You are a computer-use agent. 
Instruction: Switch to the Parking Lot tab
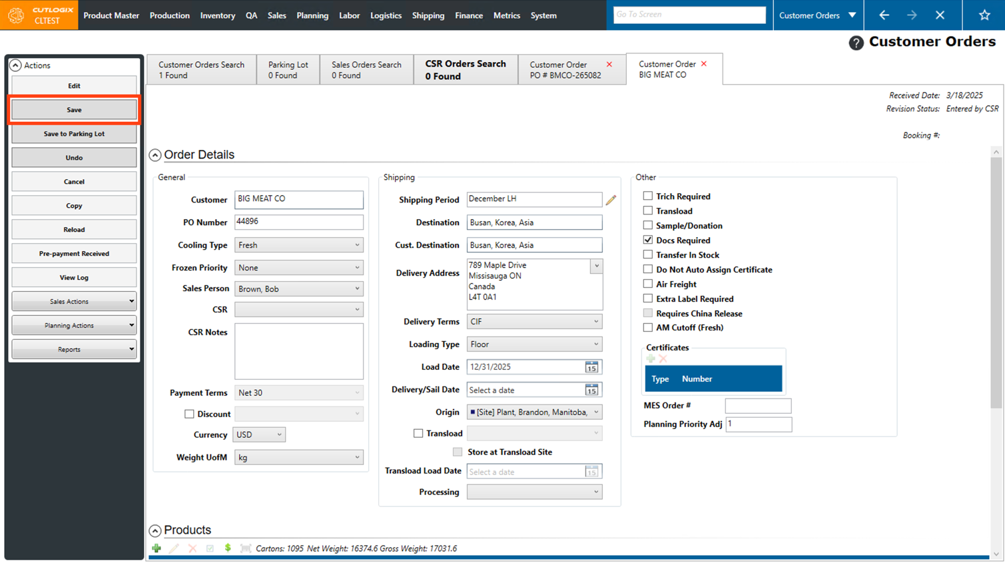(x=288, y=69)
